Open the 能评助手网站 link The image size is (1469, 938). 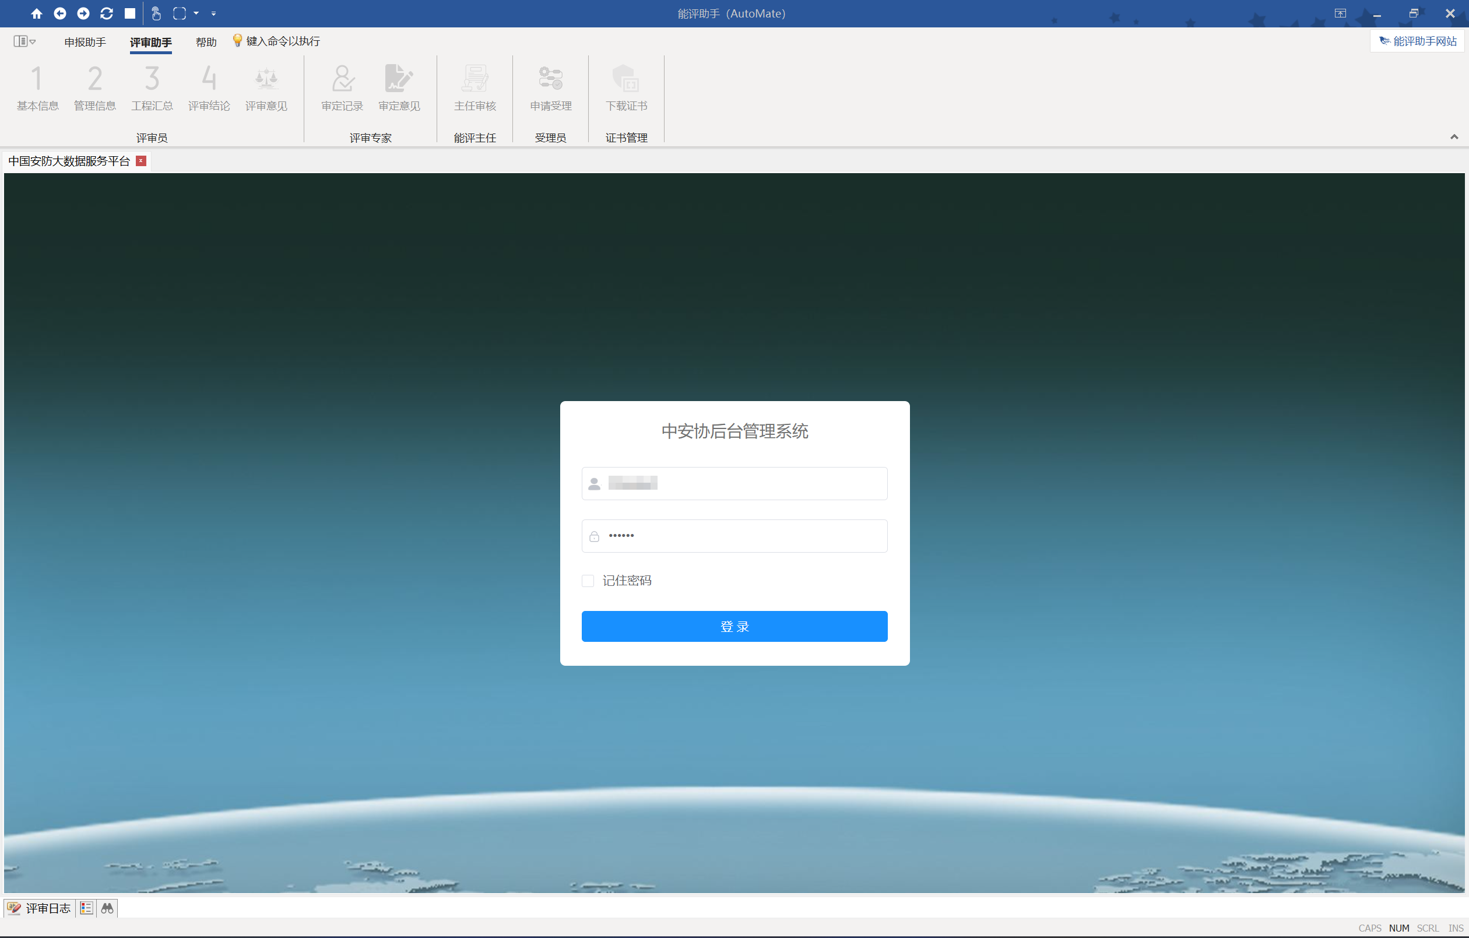pyautogui.click(x=1418, y=41)
